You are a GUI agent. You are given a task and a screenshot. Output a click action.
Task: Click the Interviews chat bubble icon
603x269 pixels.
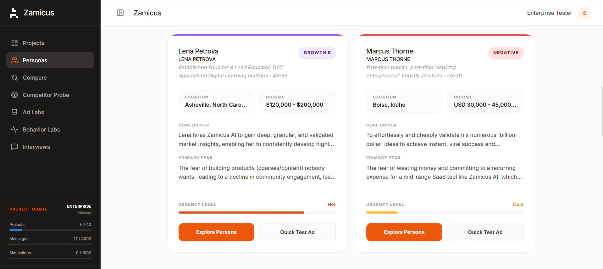[x=14, y=147]
